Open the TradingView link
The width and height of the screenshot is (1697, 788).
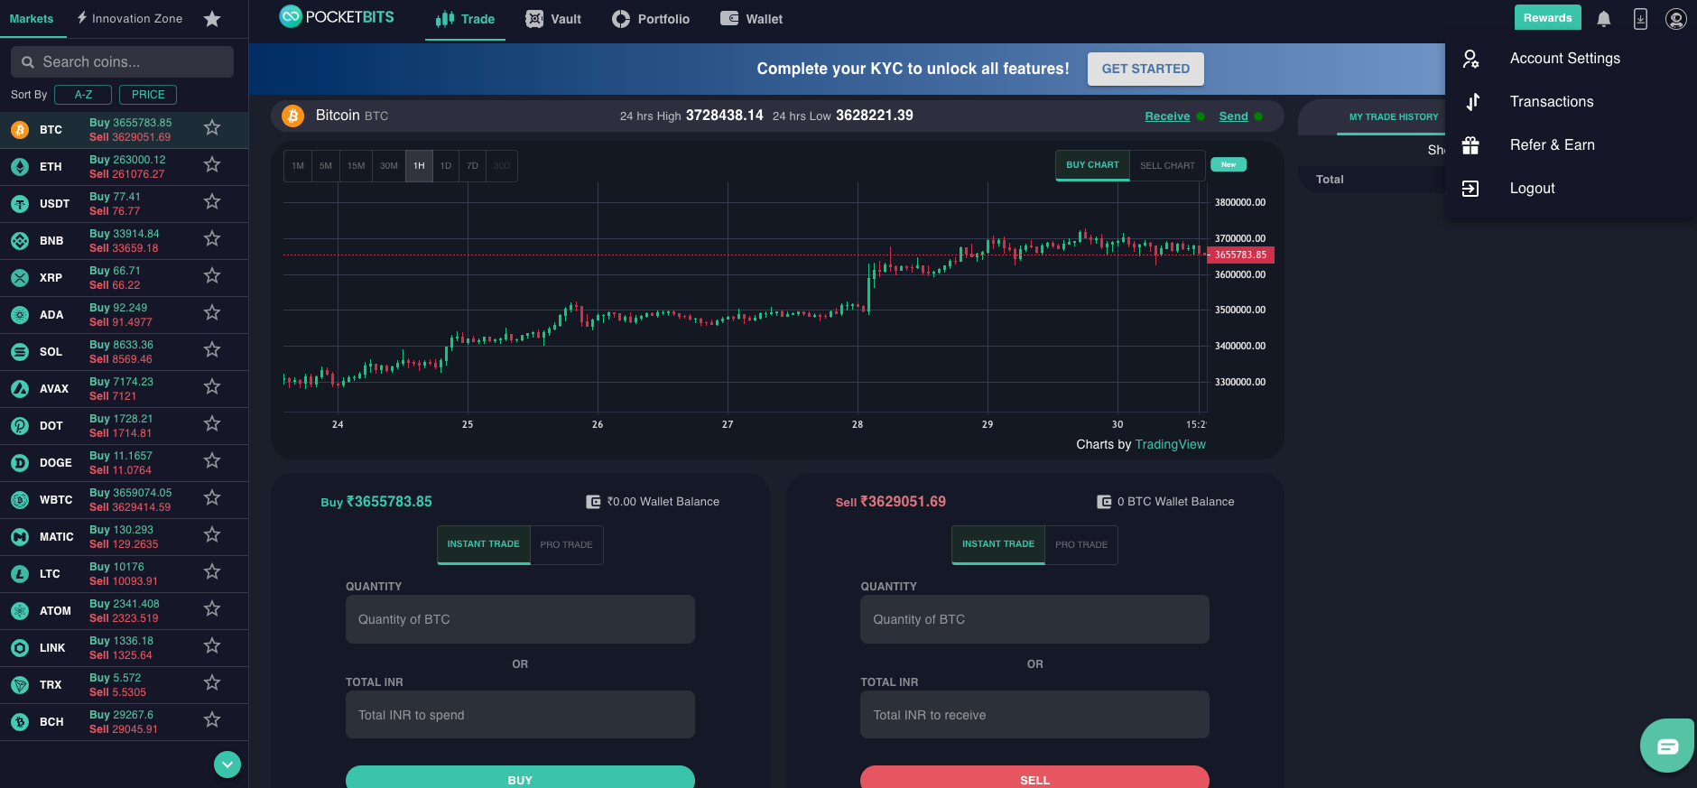[x=1170, y=445]
